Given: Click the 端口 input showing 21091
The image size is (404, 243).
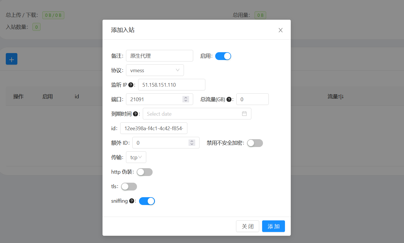Looking at the screenshot, I should [160, 99].
